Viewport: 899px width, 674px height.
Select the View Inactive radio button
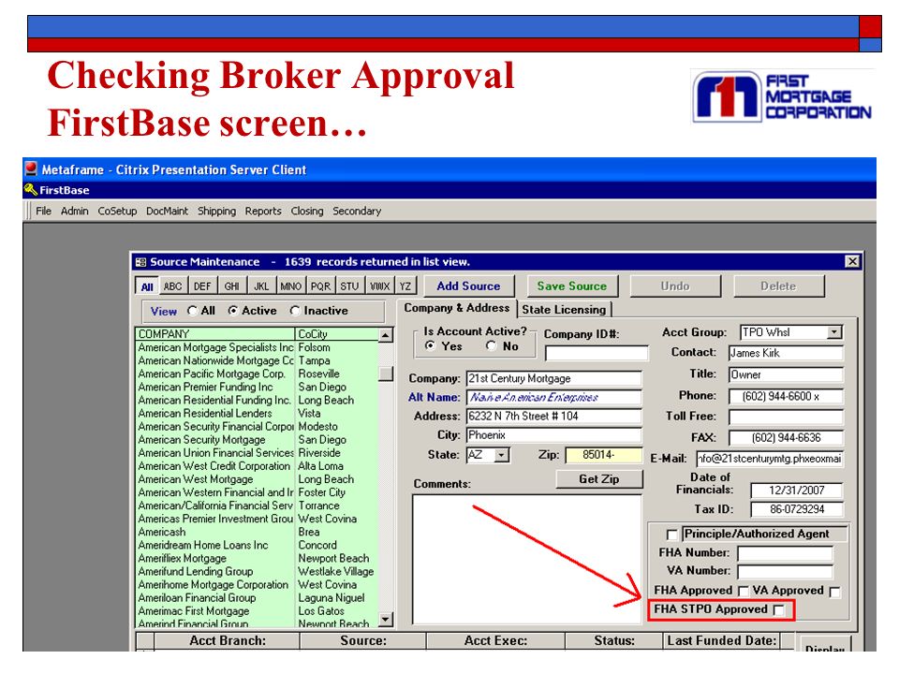[295, 311]
